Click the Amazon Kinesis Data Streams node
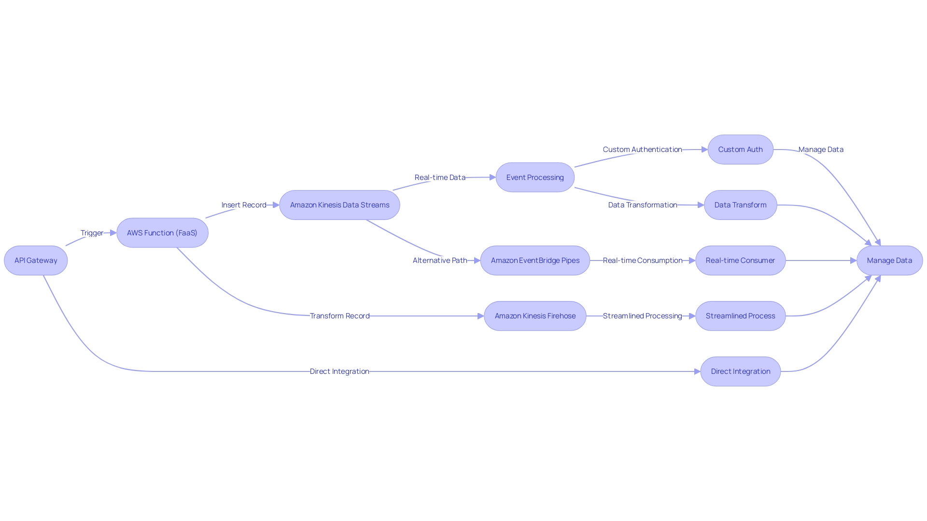Image resolution: width=927 pixels, height=521 pixels. (x=340, y=204)
